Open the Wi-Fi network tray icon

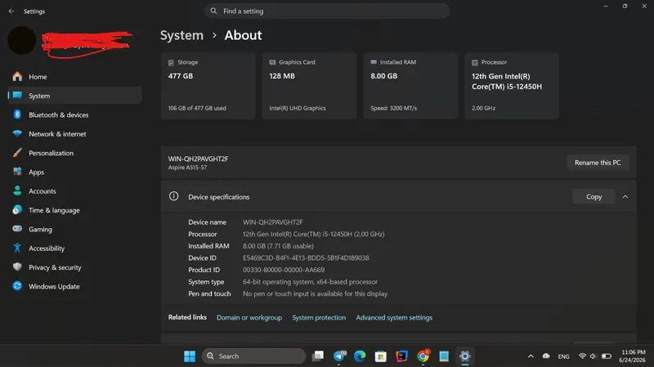pyautogui.click(x=582, y=356)
